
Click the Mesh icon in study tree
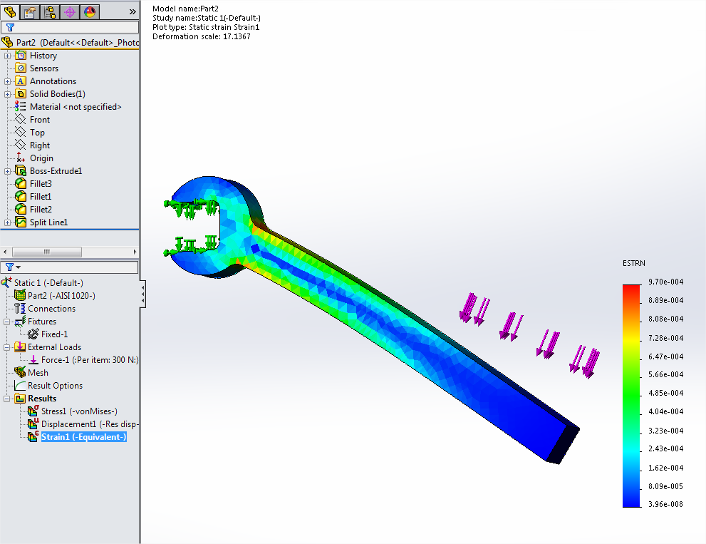20,373
